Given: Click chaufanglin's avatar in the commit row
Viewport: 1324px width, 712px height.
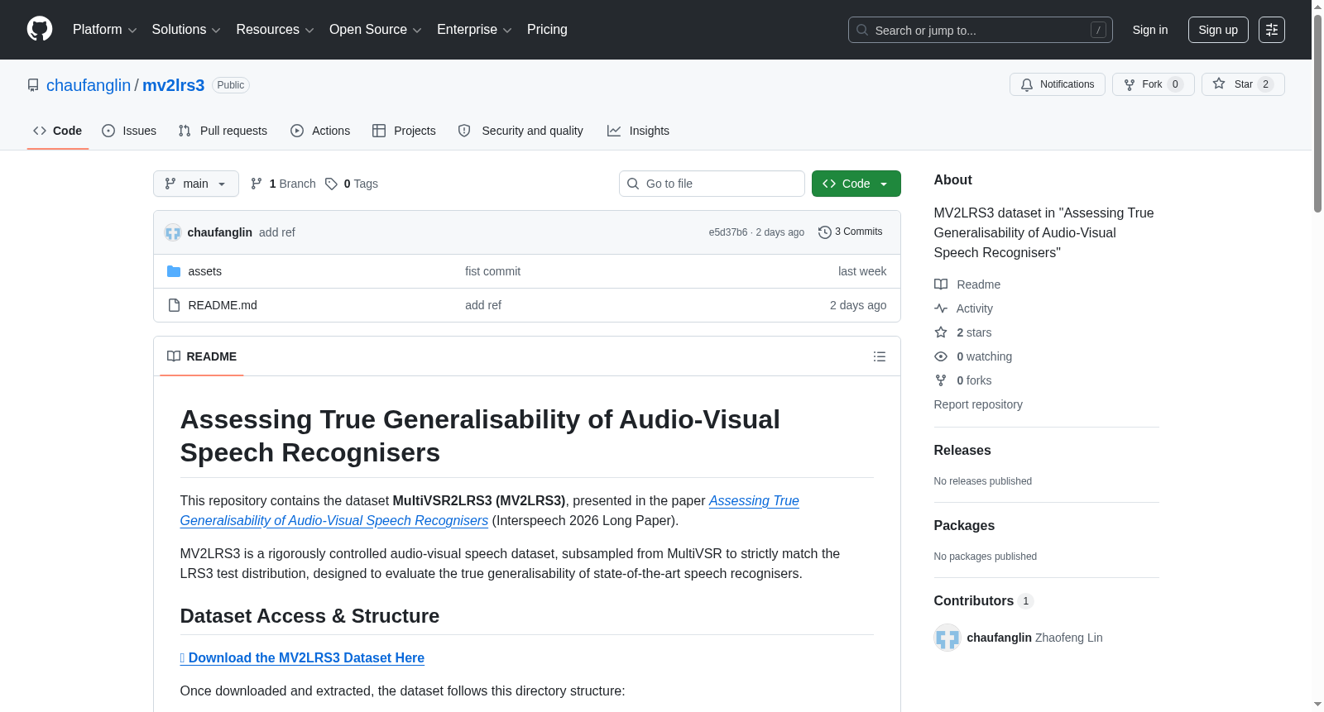Looking at the screenshot, I should 173,232.
